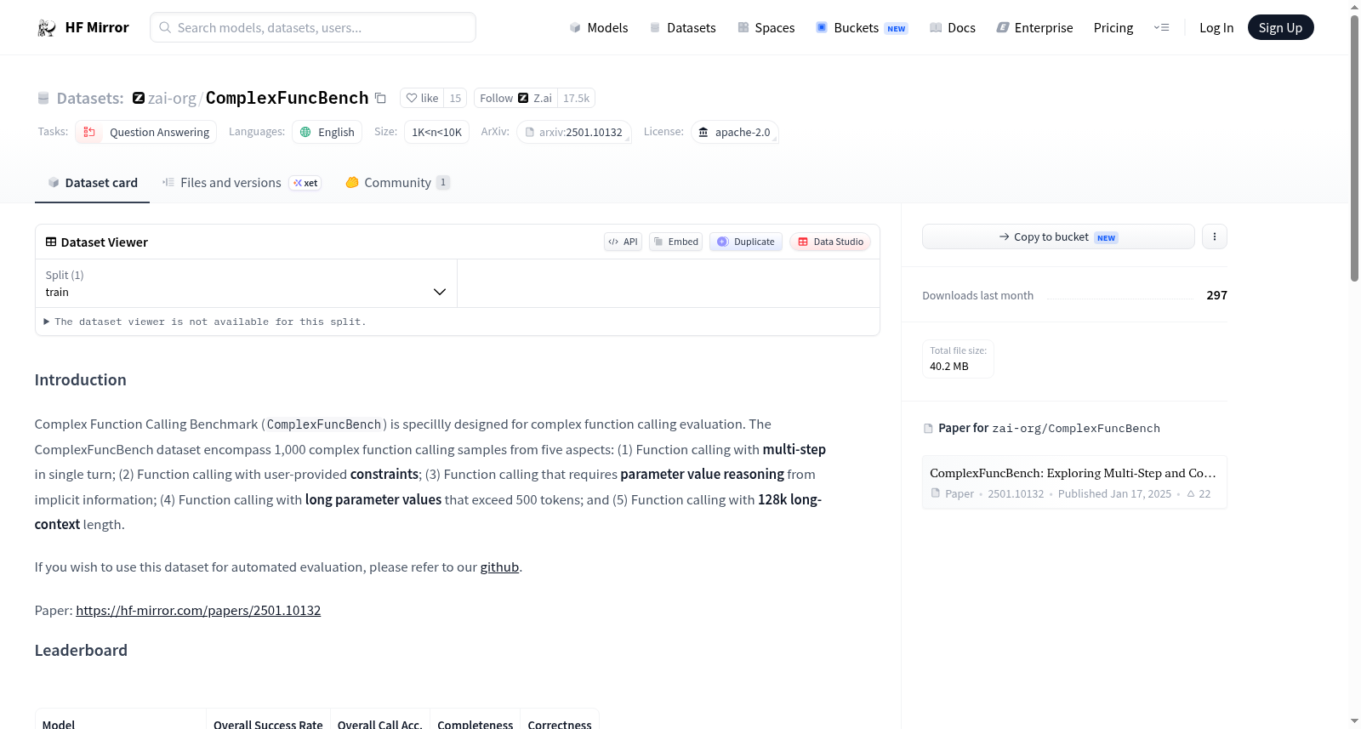Click the Duplicate button
This screenshot has width=1361, height=729.
point(746,242)
